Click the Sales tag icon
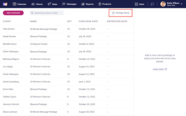Viewport: 186px width, 116px height. pyautogui.click(x=49, y=4)
